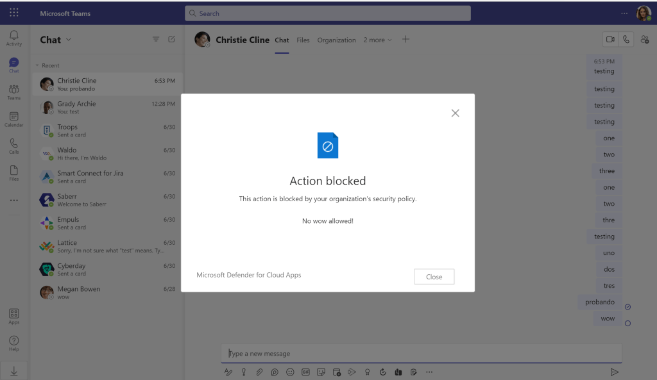
Task: Start a video call with Christie
Action: 610,40
